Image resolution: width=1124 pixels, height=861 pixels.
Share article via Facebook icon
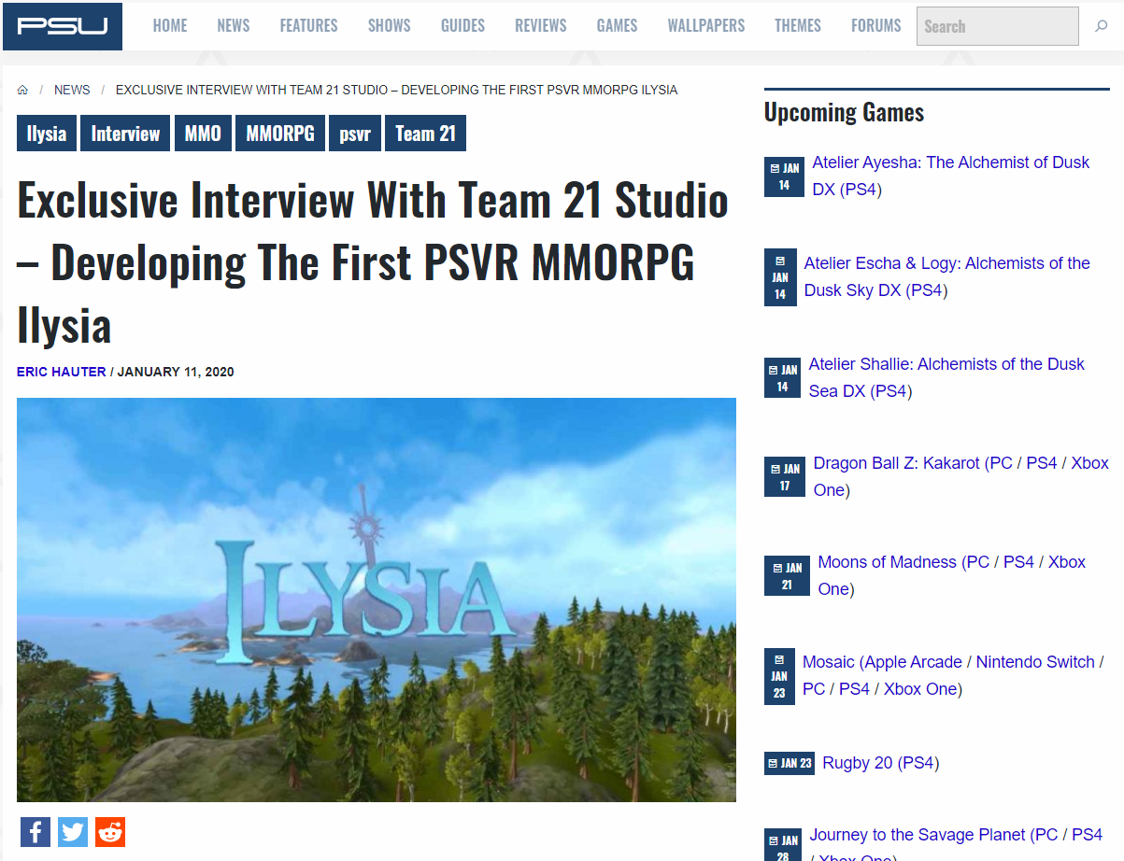click(36, 831)
